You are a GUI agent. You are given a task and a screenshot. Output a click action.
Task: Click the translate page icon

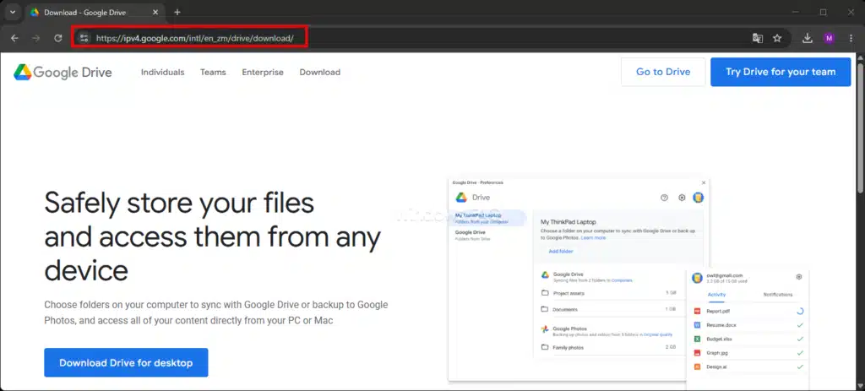[x=758, y=38]
